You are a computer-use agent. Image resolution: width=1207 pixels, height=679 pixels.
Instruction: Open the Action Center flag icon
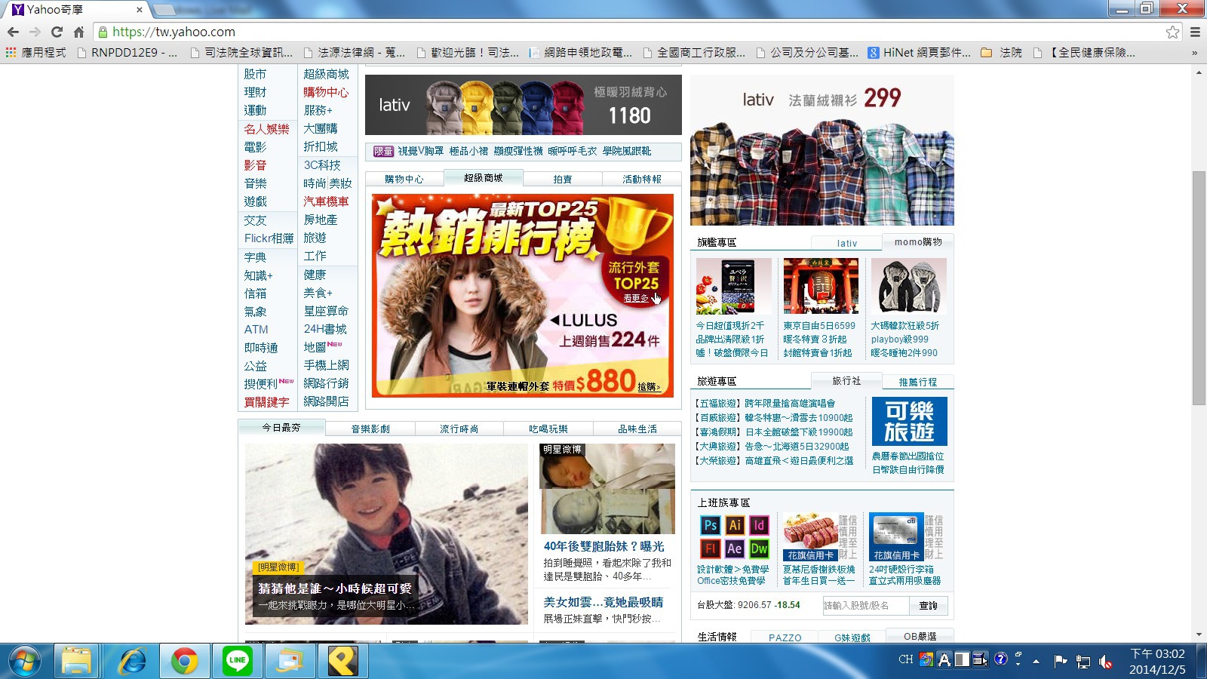(1061, 662)
